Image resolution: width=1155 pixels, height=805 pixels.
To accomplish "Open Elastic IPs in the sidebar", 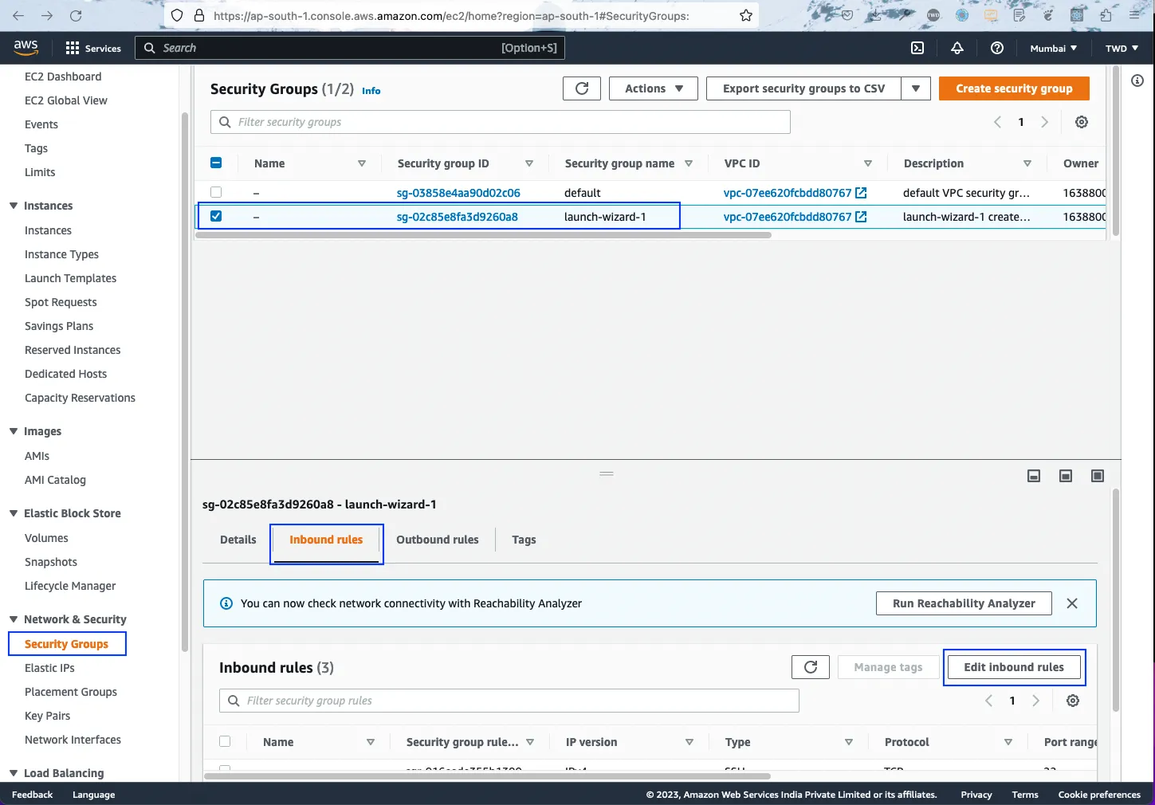I will click(49, 668).
